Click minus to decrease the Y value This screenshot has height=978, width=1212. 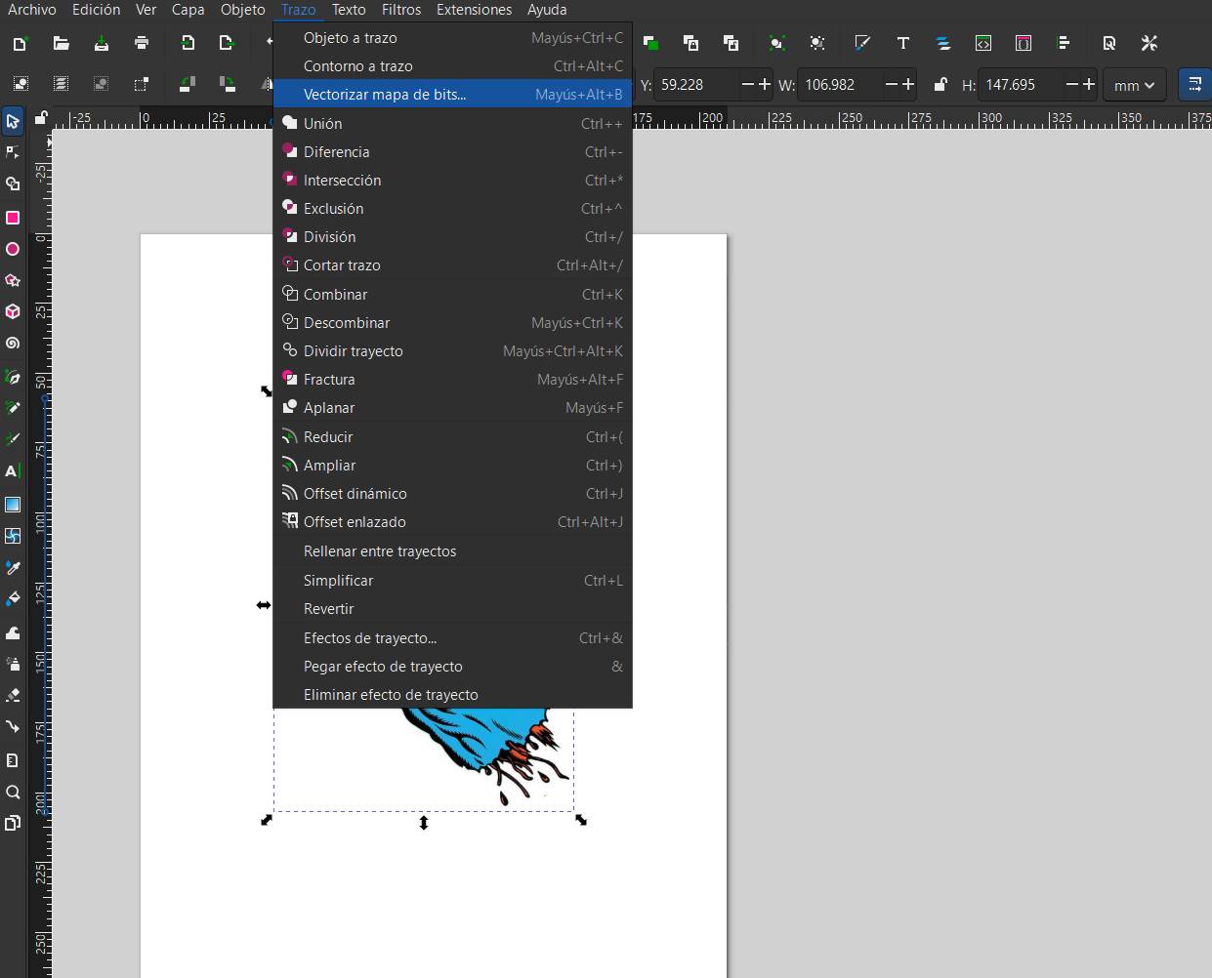pyautogui.click(x=747, y=85)
